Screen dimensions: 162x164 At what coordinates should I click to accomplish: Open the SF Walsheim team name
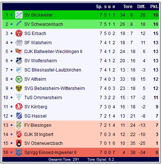pos(38,43)
